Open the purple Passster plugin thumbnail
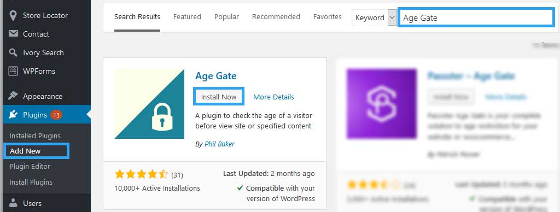Image resolution: width=560 pixels, height=212 pixels. point(381,104)
